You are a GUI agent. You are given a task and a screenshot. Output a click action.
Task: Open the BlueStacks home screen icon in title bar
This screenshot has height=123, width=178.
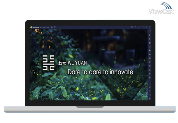pyautogui.click(x=52, y=27)
